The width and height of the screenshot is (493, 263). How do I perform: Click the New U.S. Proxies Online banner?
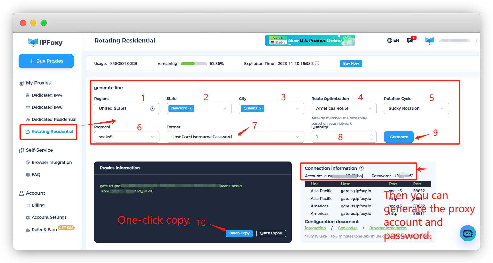[310, 40]
